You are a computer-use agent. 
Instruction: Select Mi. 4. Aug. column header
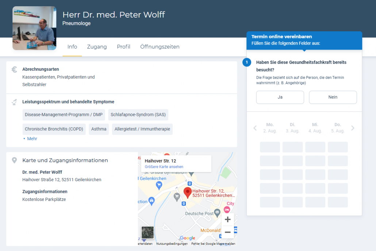[x=315, y=128]
